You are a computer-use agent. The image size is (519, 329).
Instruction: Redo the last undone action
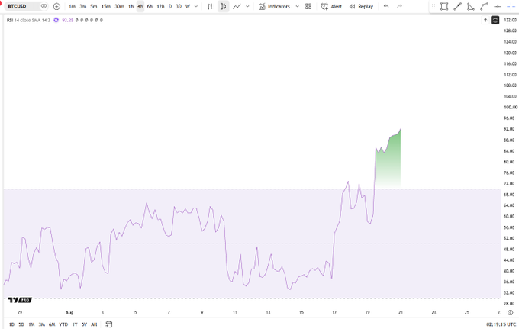tap(399, 6)
